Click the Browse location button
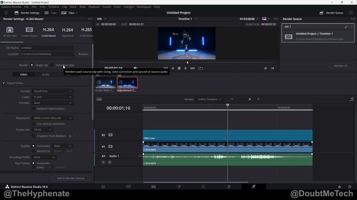357x200 pixels. [x=83, y=54]
